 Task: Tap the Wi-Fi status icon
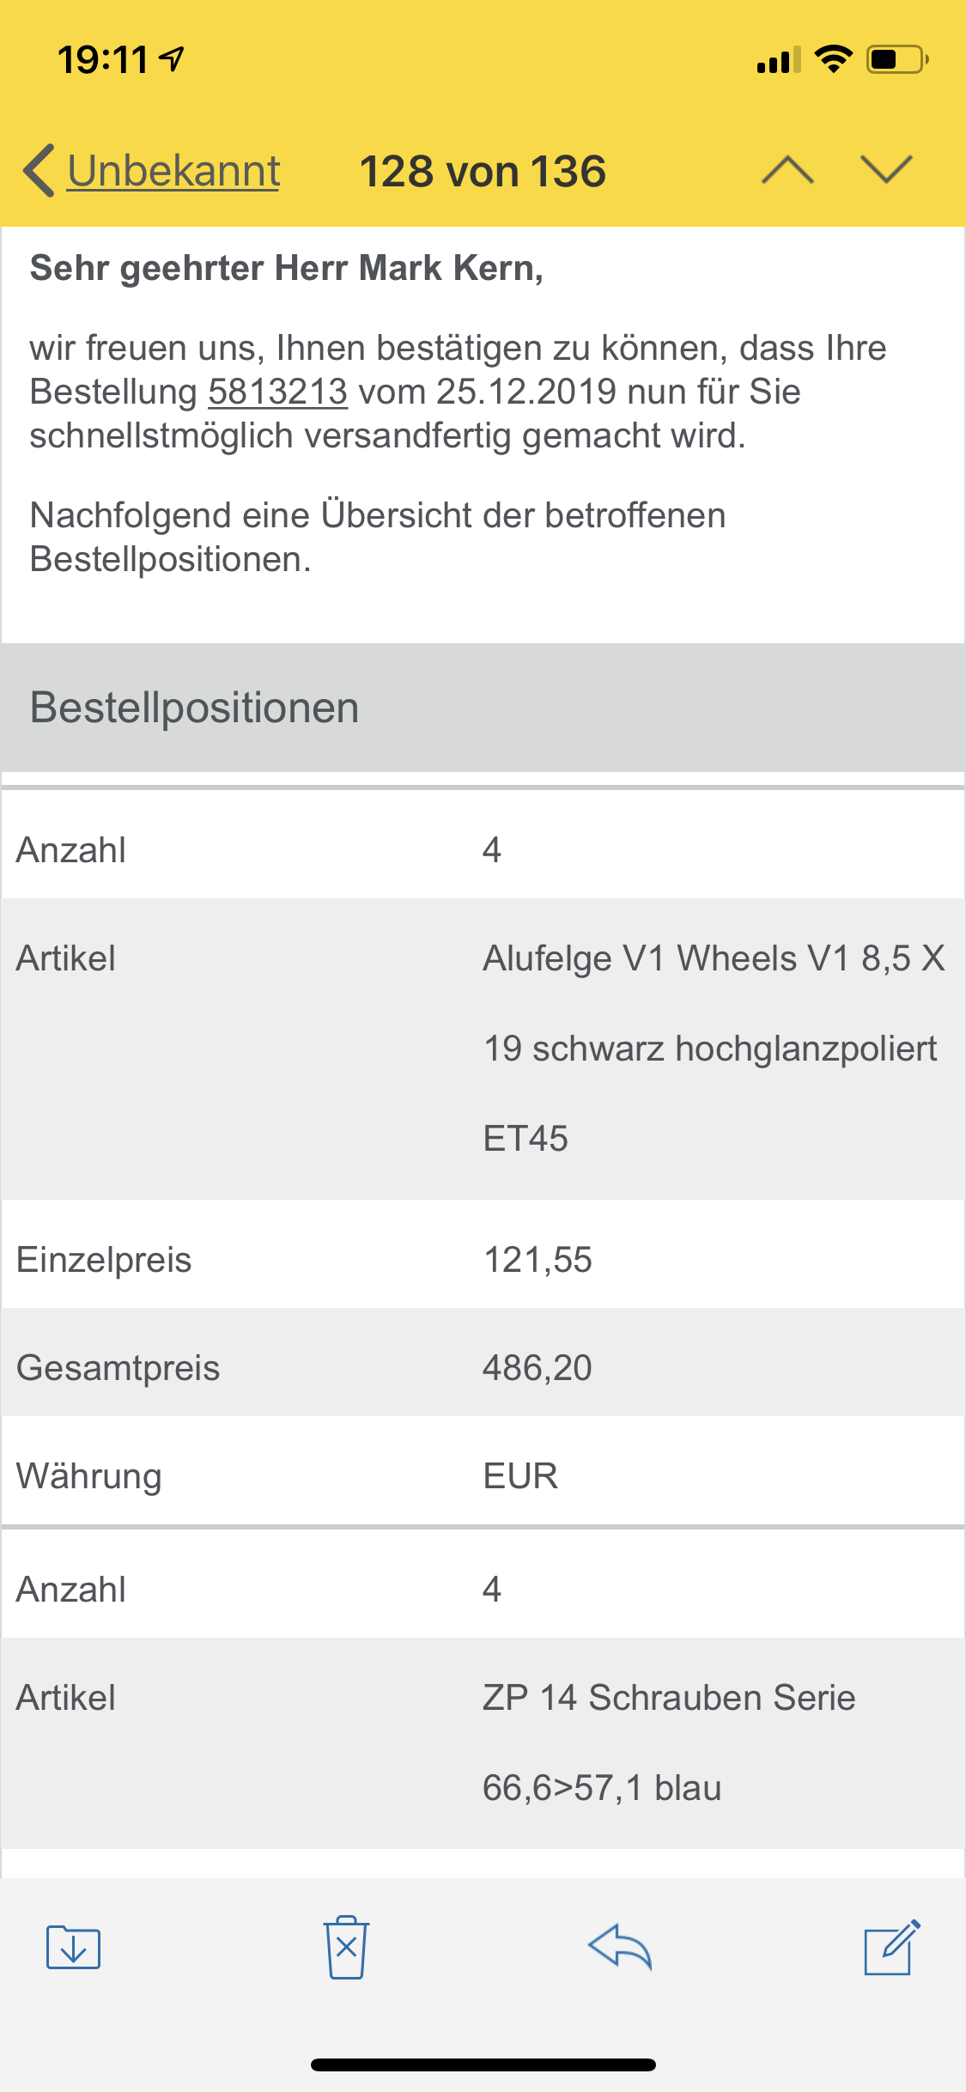[x=833, y=59]
